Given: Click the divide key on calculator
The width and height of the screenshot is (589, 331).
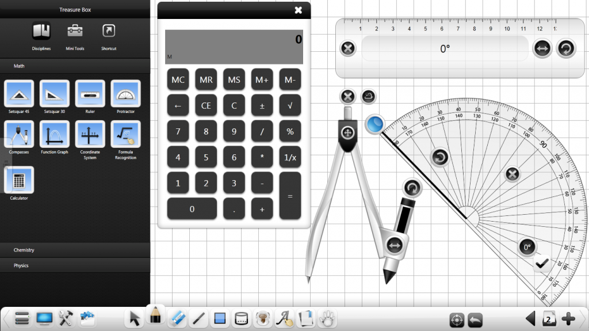Looking at the screenshot, I should coord(262,131).
